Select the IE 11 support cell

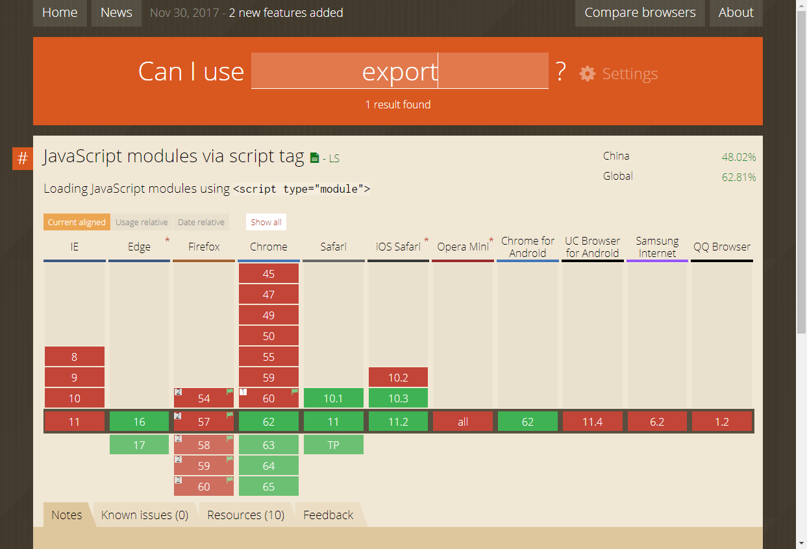(x=75, y=422)
